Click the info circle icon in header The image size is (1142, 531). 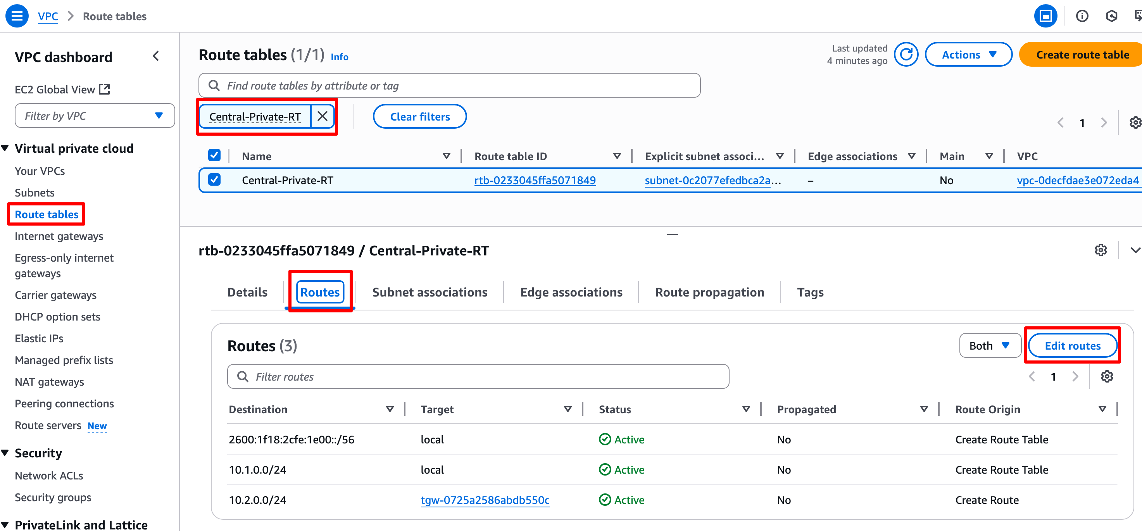click(1082, 16)
